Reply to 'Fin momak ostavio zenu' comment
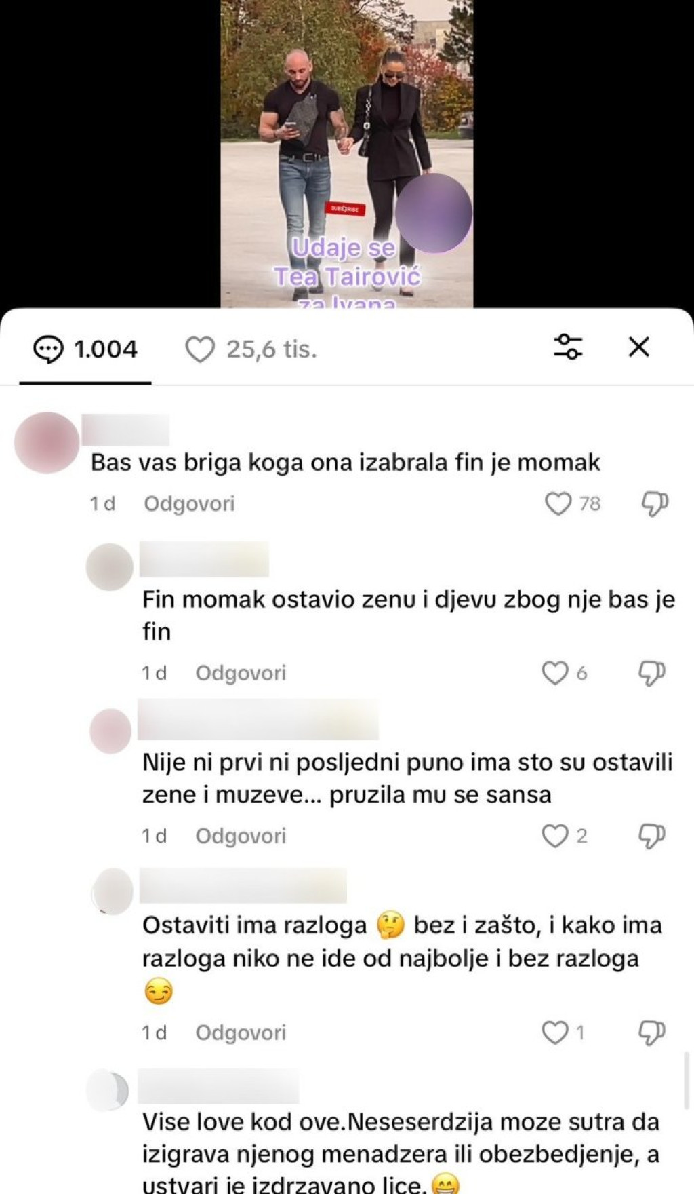The width and height of the screenshot is (694, 1194). (241, 673)
